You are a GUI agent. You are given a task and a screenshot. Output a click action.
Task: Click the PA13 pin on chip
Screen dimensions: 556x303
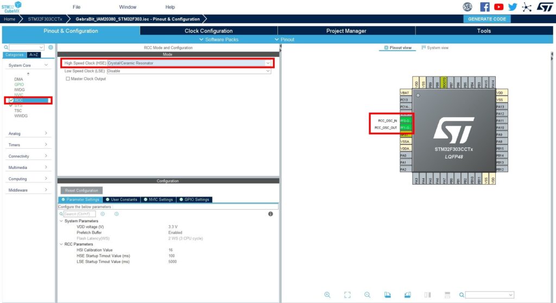pos(502,106)
